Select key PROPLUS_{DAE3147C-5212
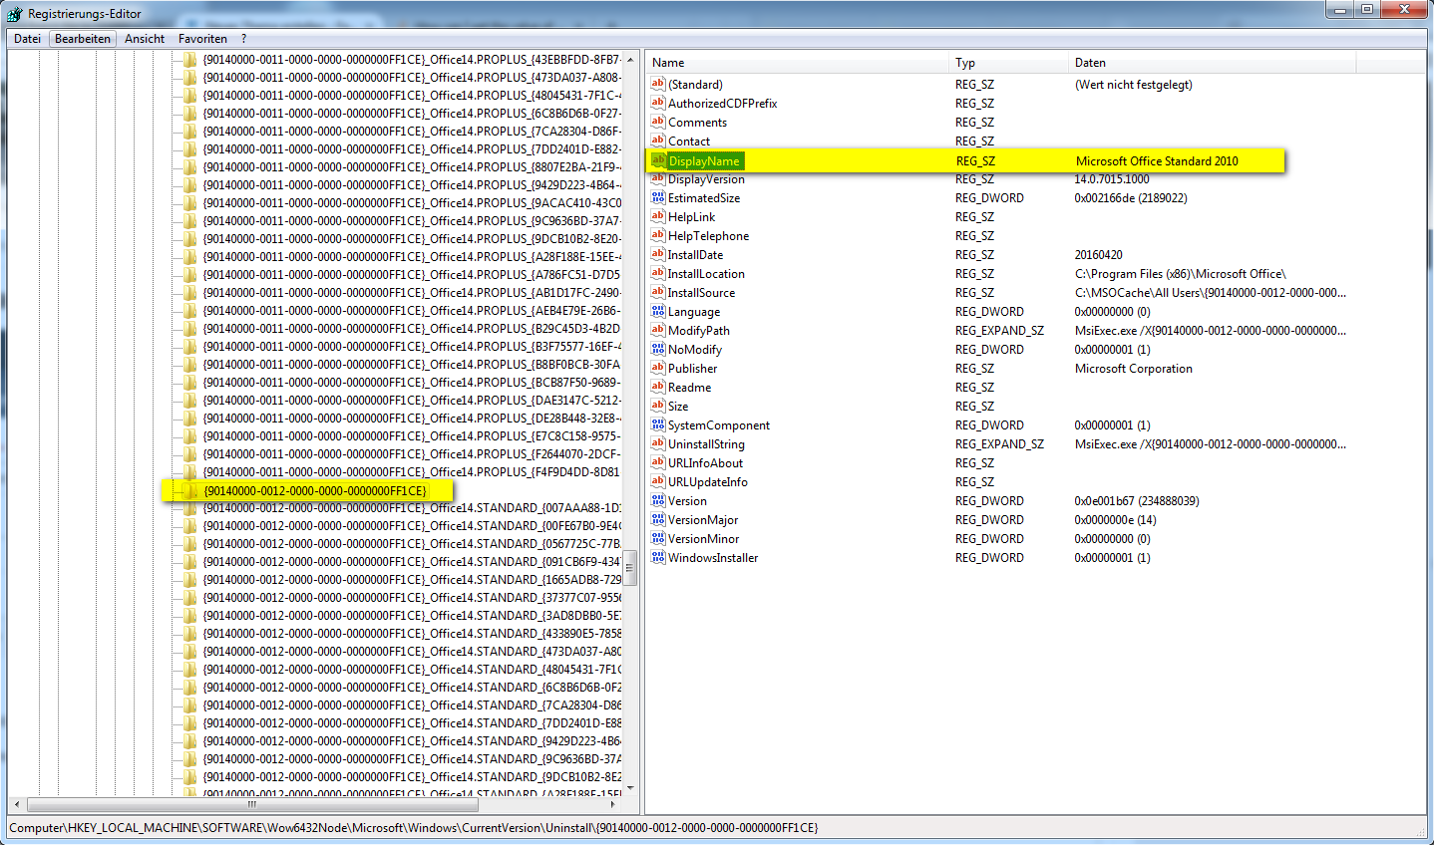Image resolution: width=1434 pixels, height=845 pixels. (x=412, y=400)
